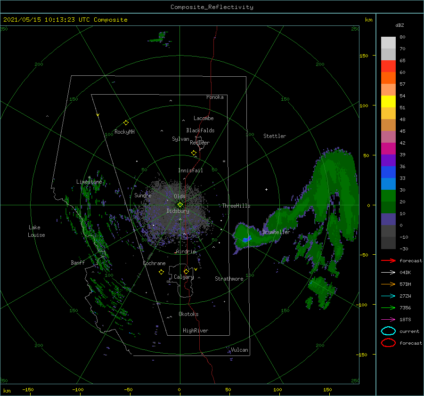Image resolution: width=424 pixels, height=396 pixels.
Task: Click the HighRiver label
Action: pyautogui.click(x=195, y=331)
